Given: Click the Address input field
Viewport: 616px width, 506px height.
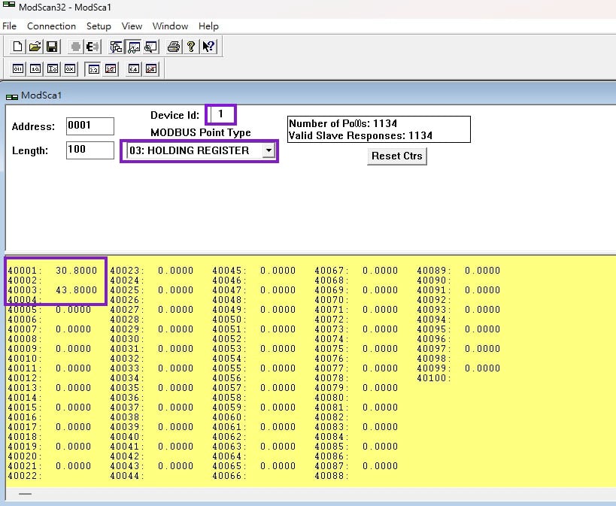Looking at the screenshot, I should [90, 126].
